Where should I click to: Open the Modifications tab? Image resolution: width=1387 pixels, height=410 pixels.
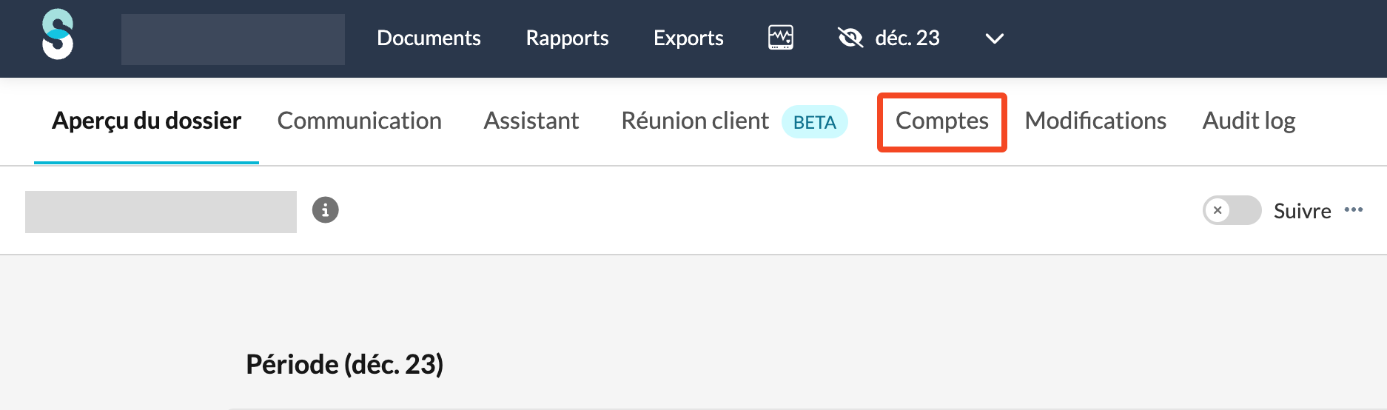[1095, 121]
